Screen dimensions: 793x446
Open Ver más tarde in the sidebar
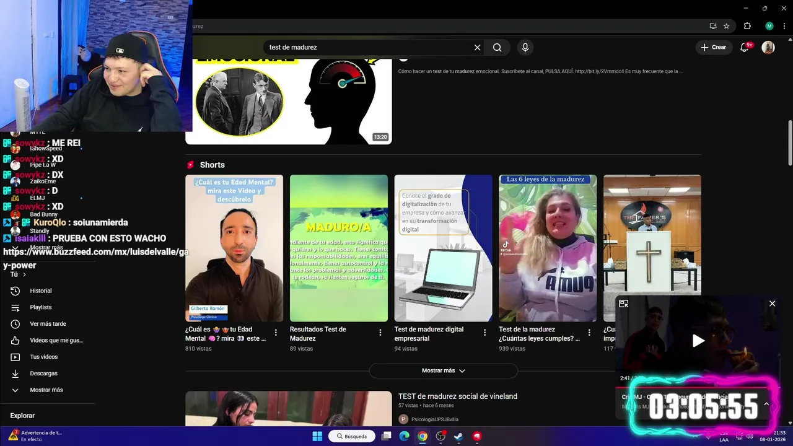(x=48, y=324)
